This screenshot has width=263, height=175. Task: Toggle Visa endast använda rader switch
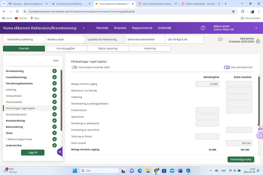[75, 67]
